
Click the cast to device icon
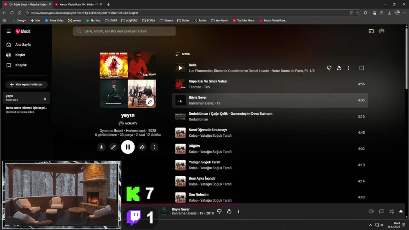tap(371, 31)
